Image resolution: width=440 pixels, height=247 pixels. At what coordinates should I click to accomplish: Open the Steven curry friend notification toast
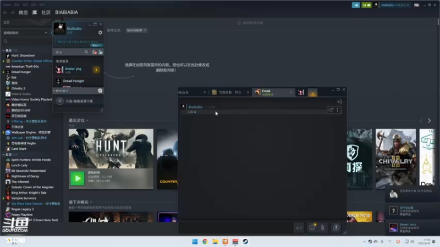coord(412,228)
